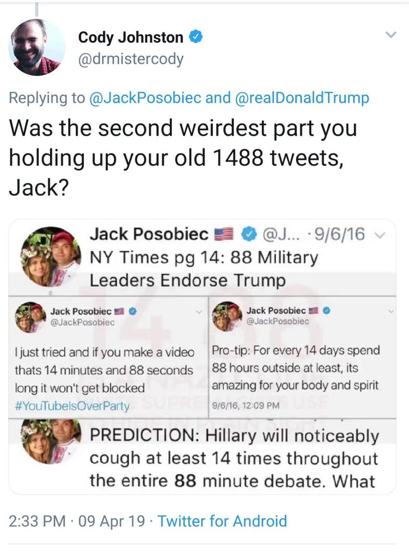Click Jack Posobiec's avatar in top embedded tweet
The image size is (409, 556).
48,256
